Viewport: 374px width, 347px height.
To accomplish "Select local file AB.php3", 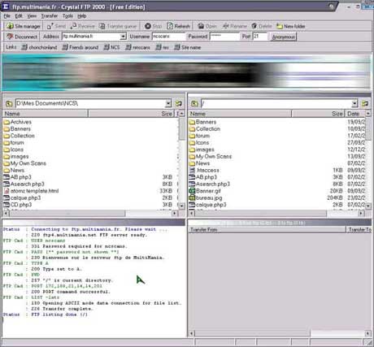I will [x=17, y=177].
